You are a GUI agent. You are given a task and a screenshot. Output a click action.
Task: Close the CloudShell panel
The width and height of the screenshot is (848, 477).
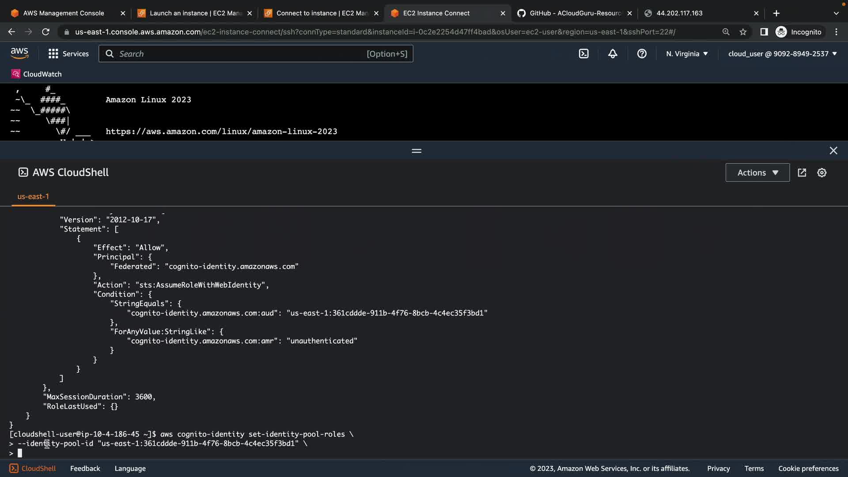pos(833,151)
